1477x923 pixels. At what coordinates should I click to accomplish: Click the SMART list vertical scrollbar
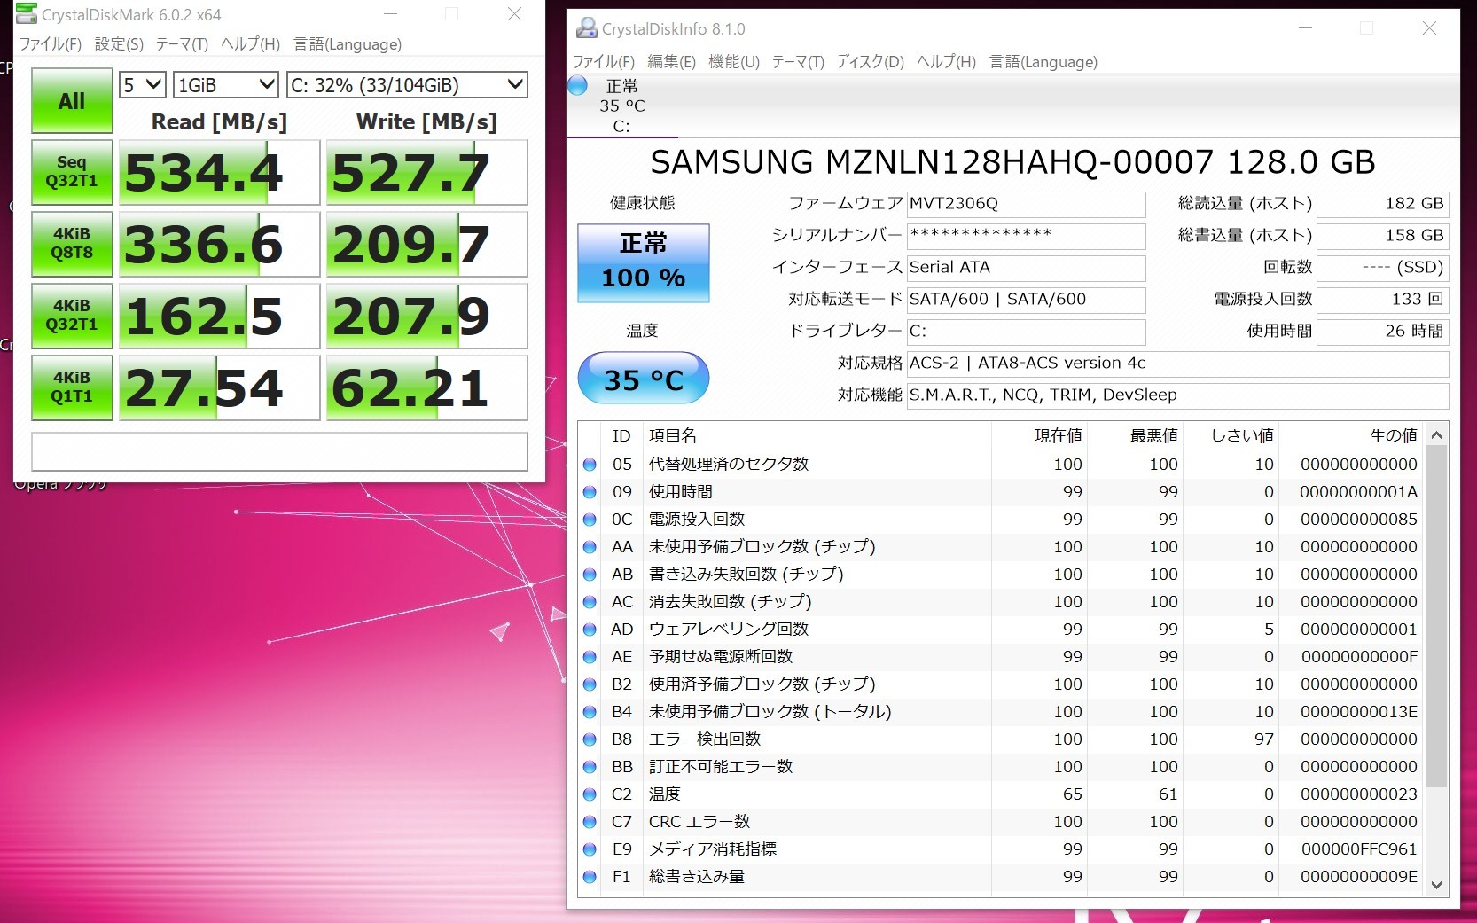tap(1436, 616)
